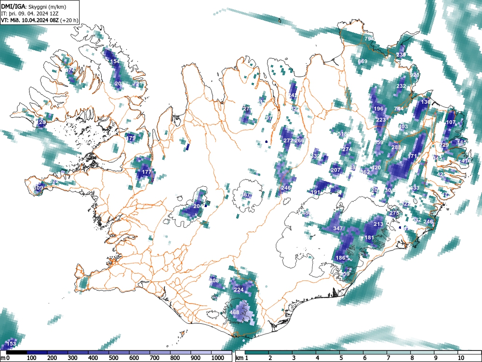Click the map value 67 on the central ice cap

point(247,195)
